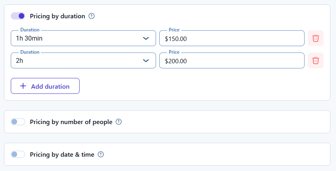Delete the 2h row with trash icon
This screenshot has height=171, width=336.
[x=316, y=60]
